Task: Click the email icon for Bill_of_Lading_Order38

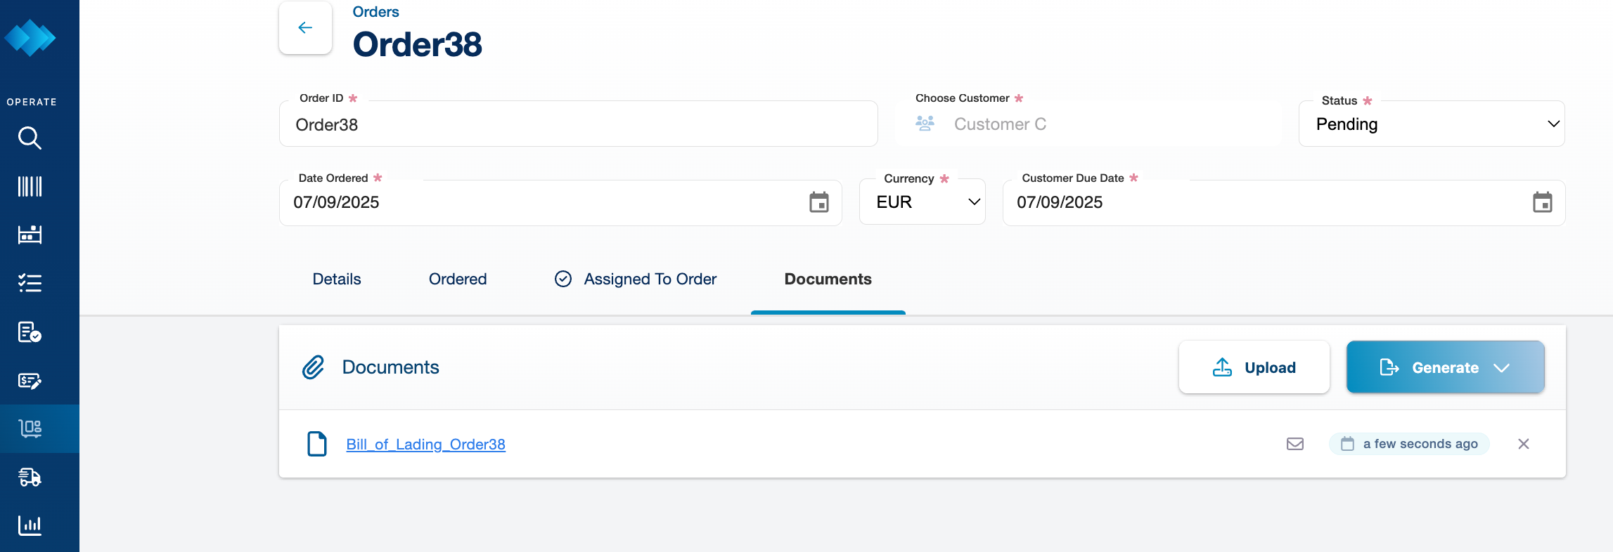Action: click(x=1294, y=444)
